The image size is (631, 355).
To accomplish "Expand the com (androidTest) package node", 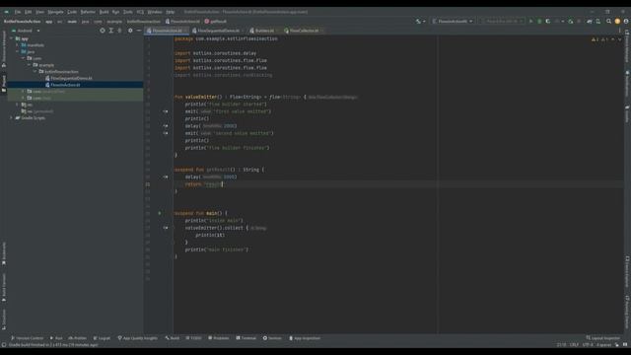I will [x=24, y=92].
